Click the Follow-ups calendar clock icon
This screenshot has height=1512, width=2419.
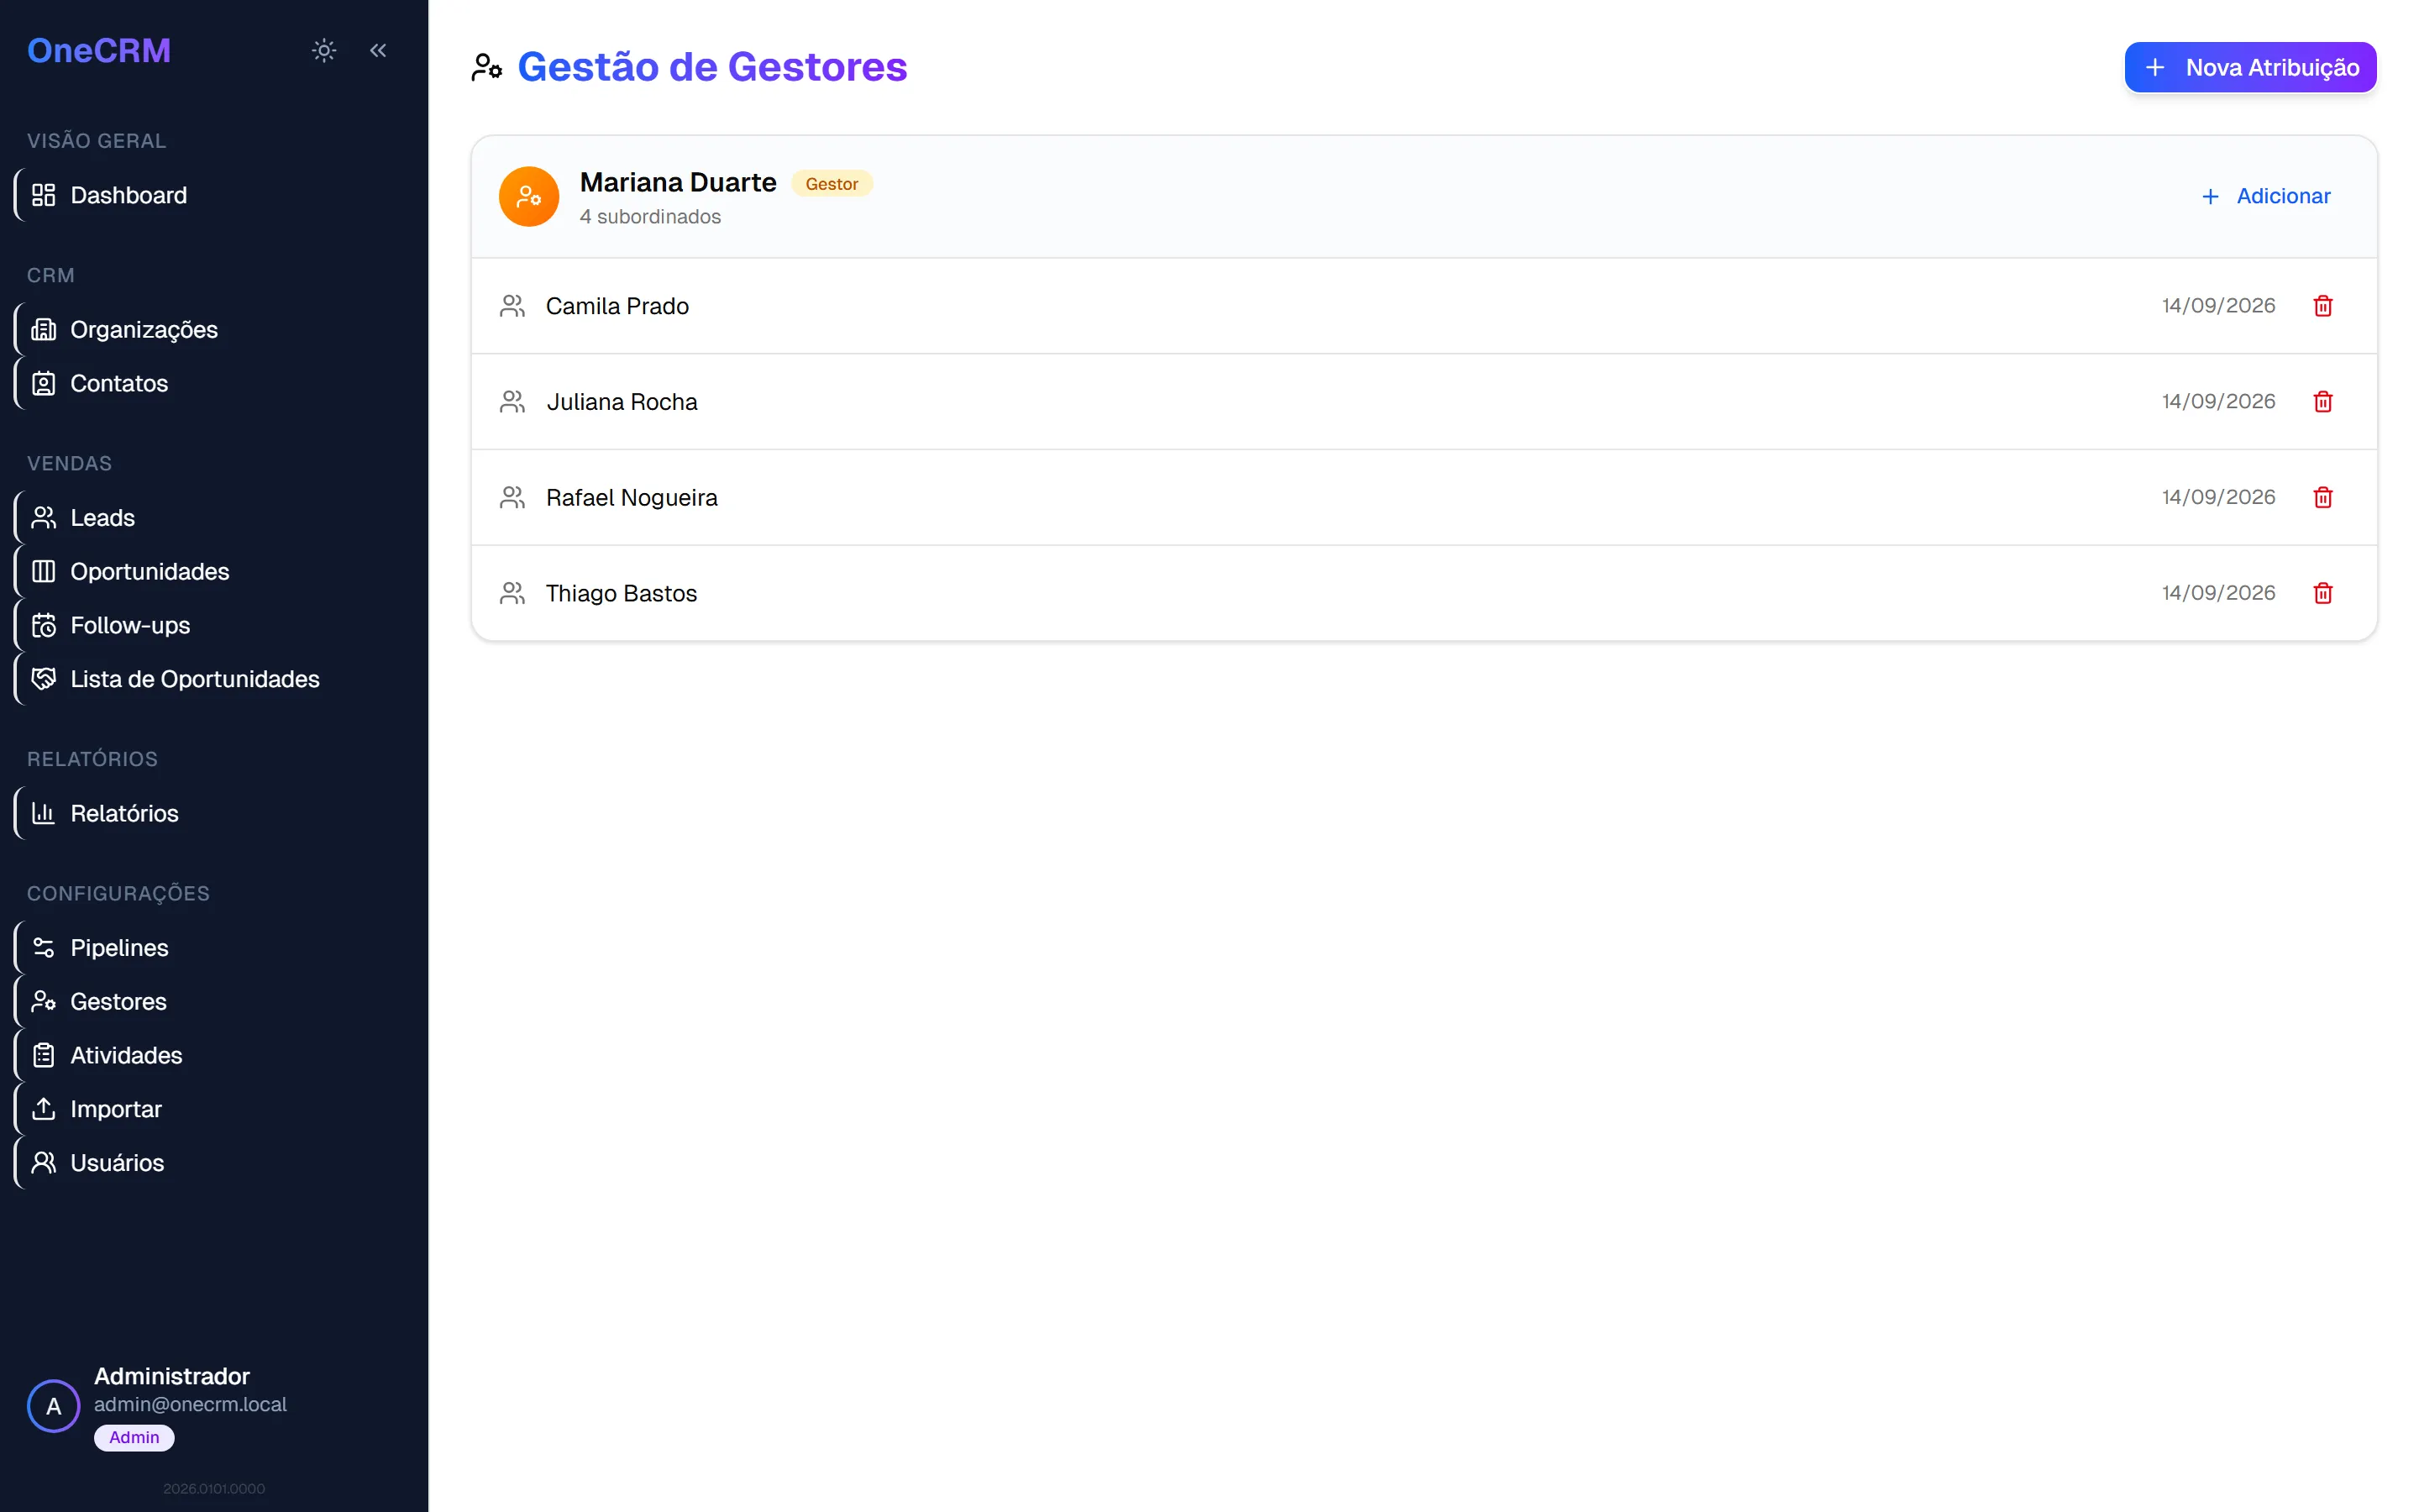tap(43, 625)
